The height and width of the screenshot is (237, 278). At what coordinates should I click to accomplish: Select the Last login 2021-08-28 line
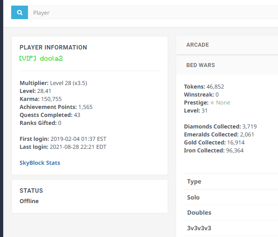(63, 147)
